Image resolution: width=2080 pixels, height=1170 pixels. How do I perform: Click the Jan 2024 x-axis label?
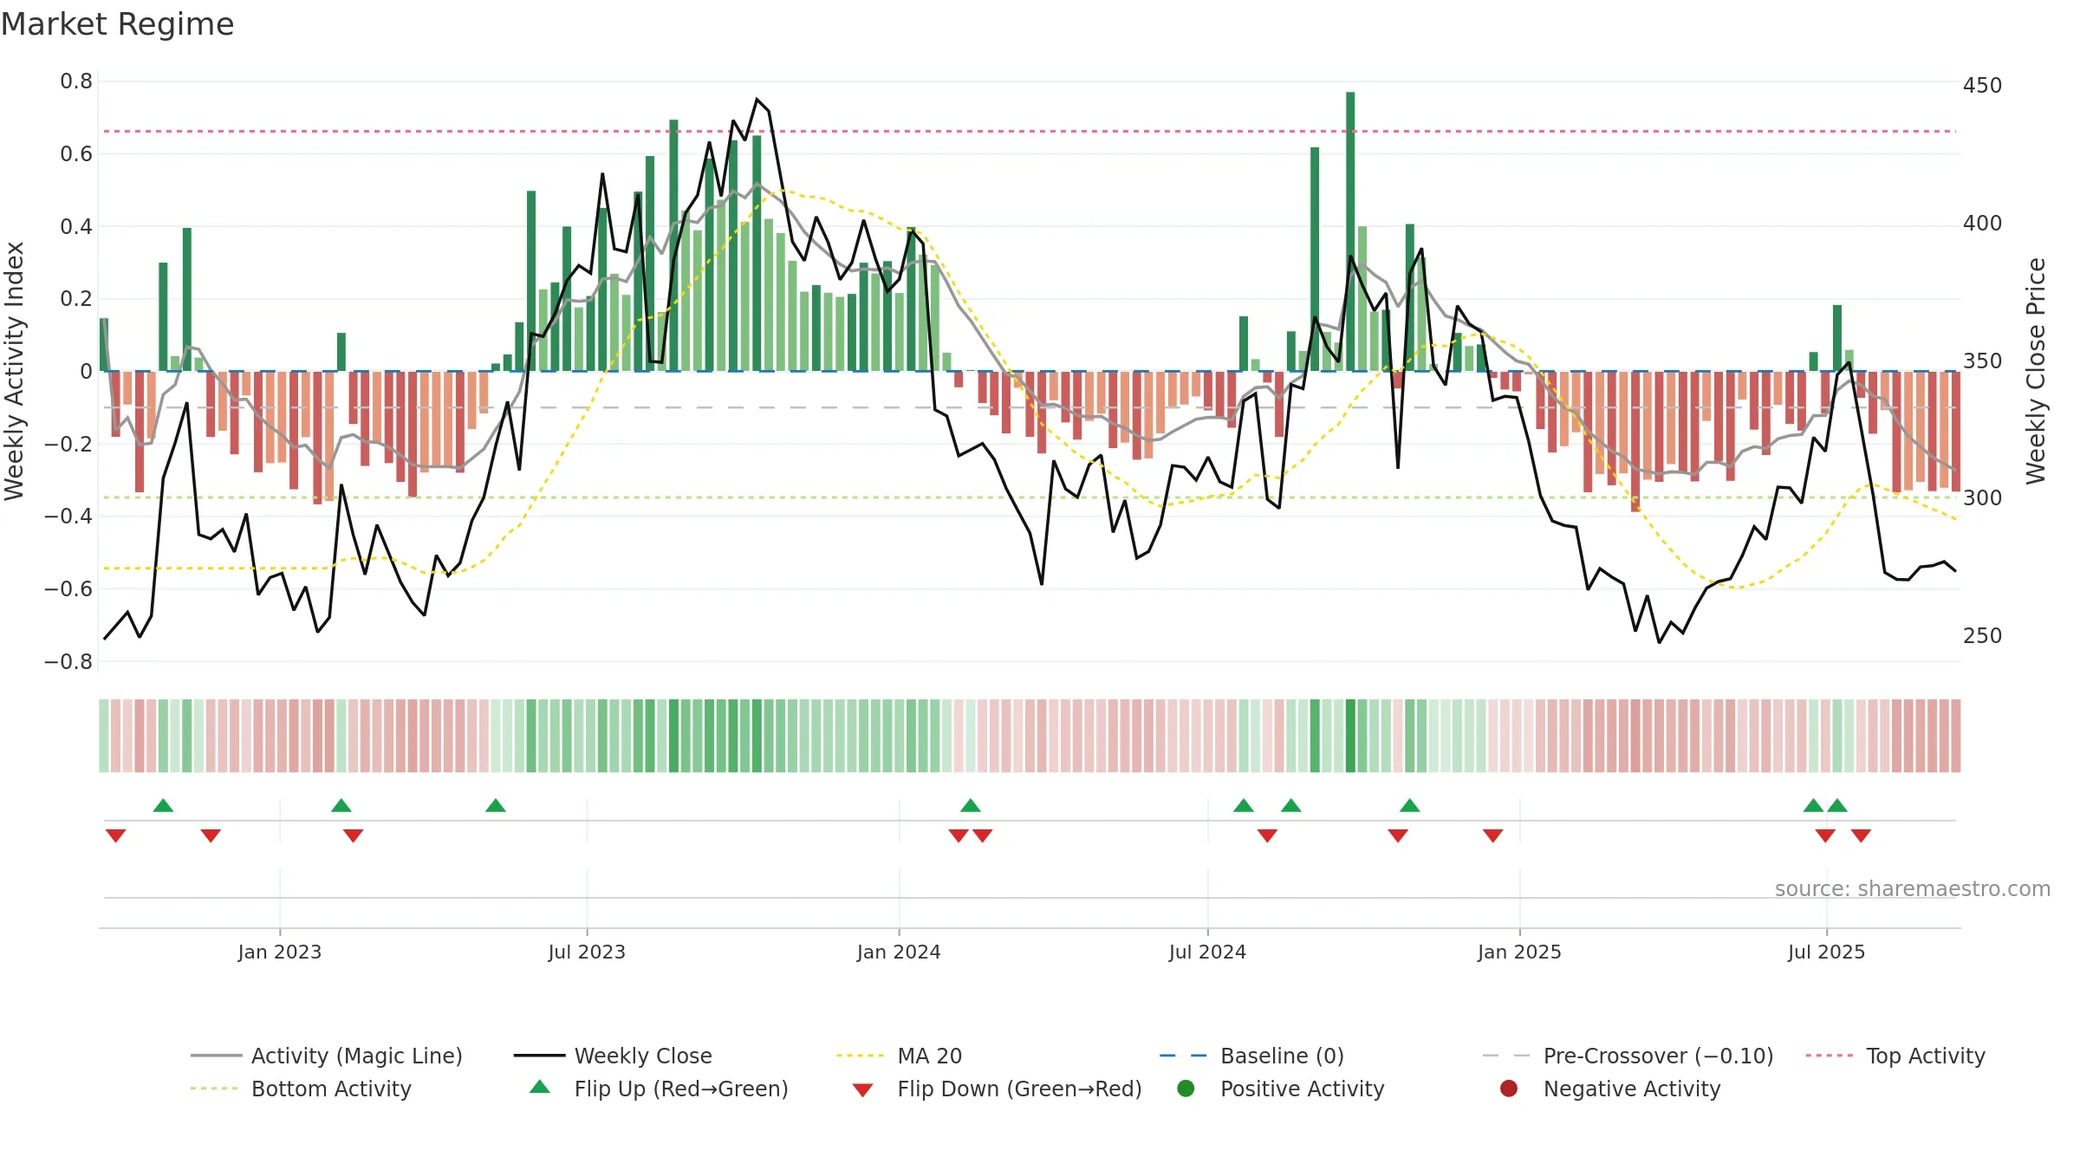(x=899, y=952)
